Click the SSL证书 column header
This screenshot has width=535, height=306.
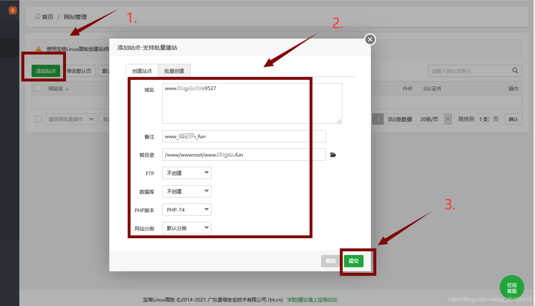(x=432, y=88)
